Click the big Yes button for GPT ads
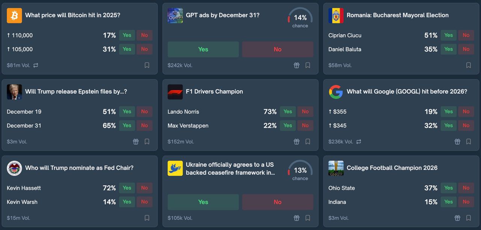Image resolution: width=481 pixels, height=230 pixels. (x=203, y=49)
